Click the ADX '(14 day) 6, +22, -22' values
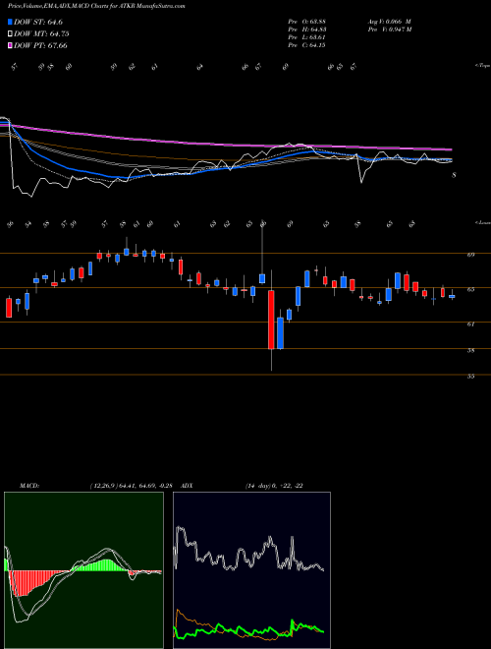Viewport: 491px width, 649px height. [274, 486]
